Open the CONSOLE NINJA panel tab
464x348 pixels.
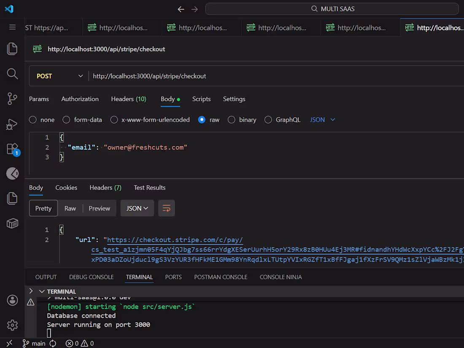[x=281, y=277]
